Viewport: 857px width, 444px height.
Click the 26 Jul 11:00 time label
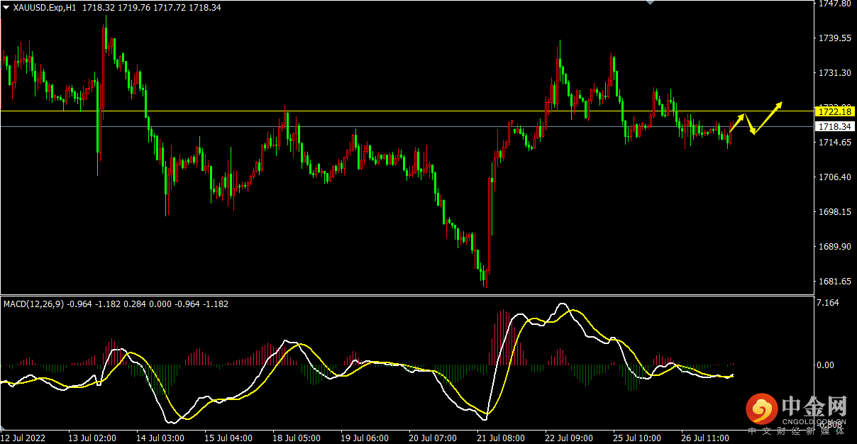(705, 438)
